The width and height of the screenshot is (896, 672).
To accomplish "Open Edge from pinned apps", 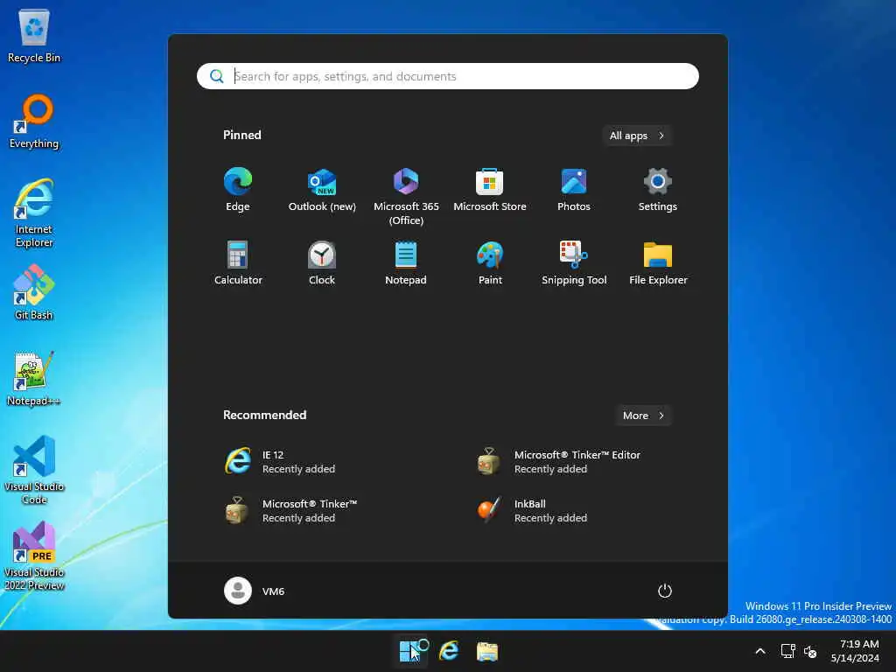I will [238, 190].
